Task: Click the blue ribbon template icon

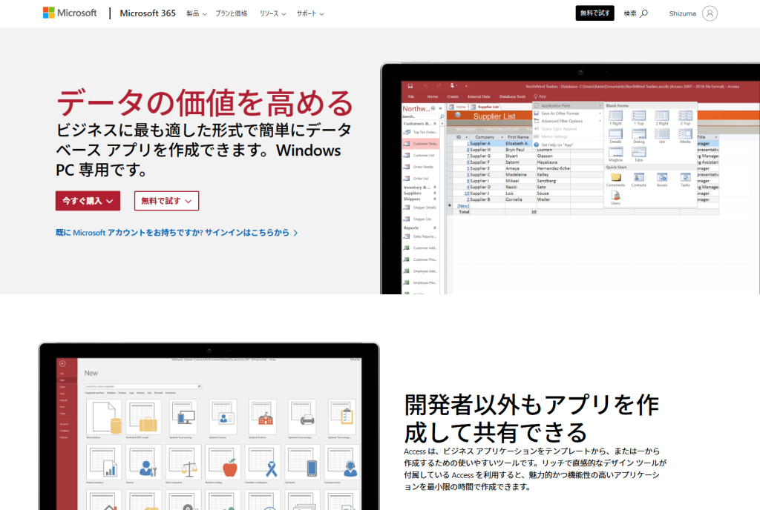Action: [x=263, y=462]
